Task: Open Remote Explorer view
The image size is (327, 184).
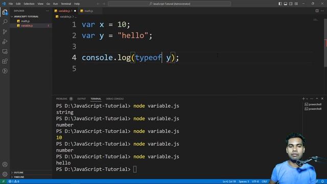Action: (x=5, y=51)
